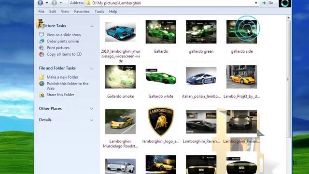
Task: Click Order prints online link
Action: tap(63, 41)
